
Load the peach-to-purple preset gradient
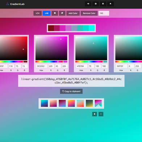(53, 103)
